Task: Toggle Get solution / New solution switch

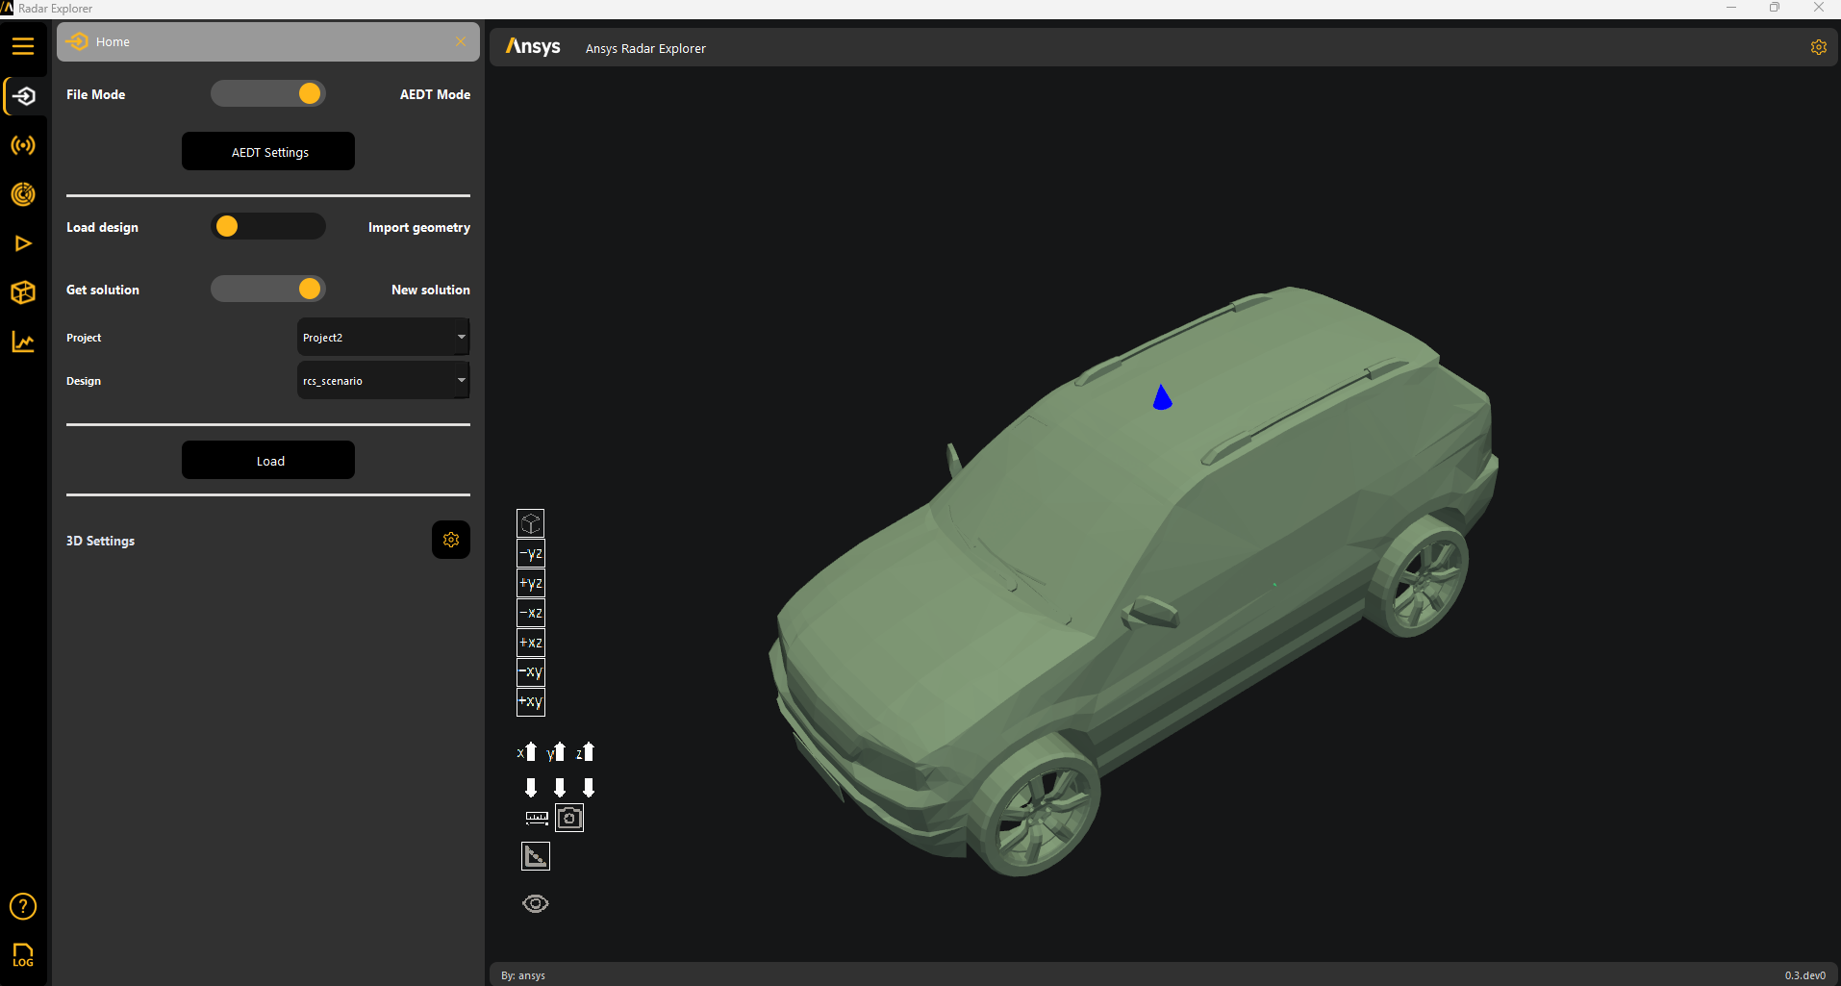Action: pos(268,289)
